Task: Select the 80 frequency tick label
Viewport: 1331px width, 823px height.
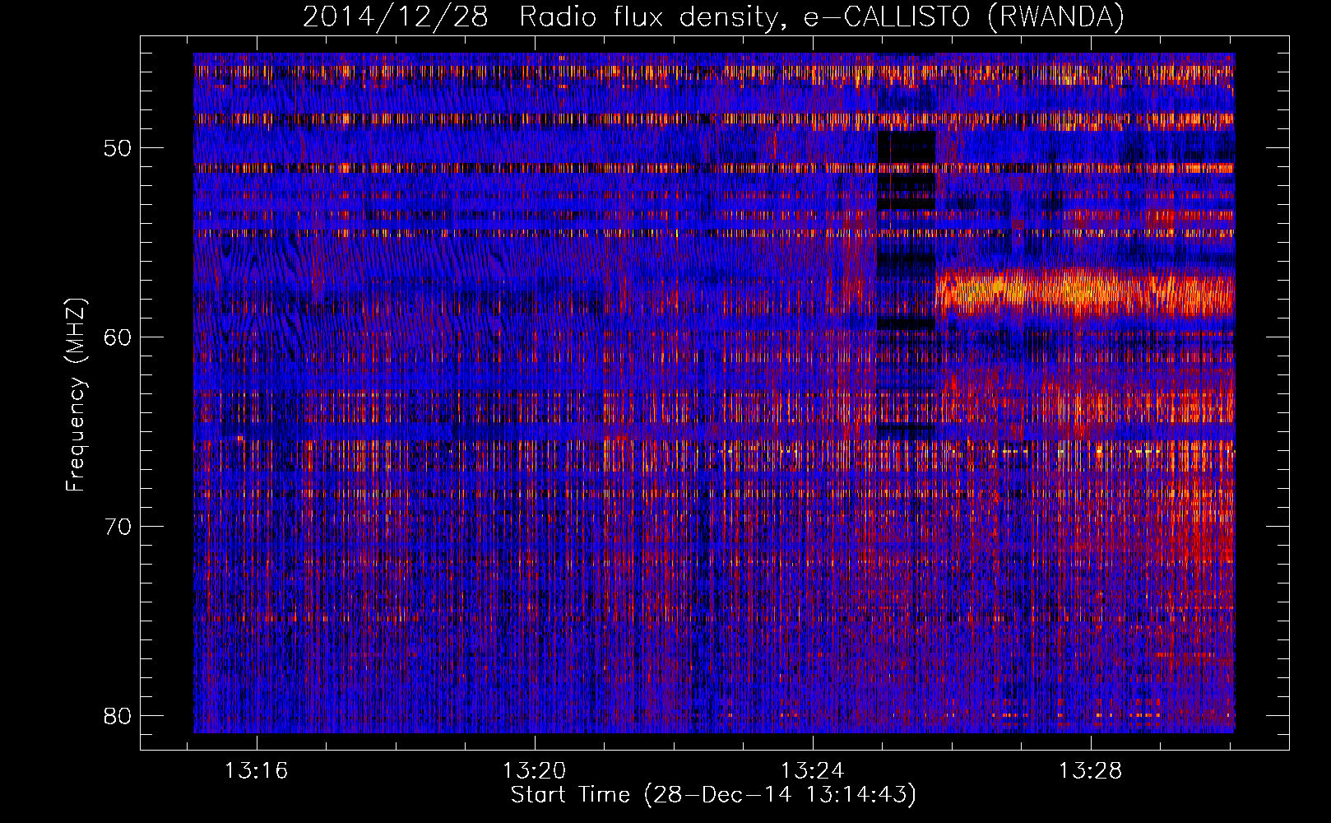Action: click(x=118, y=716)
